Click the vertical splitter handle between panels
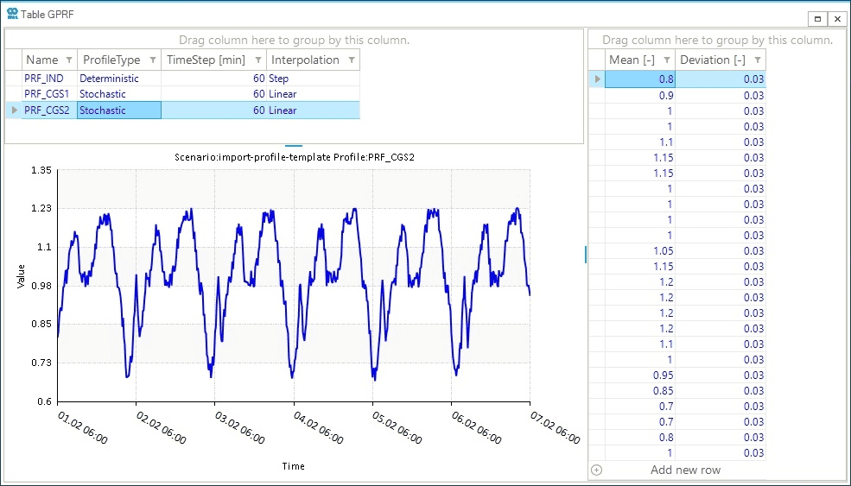Image resolution: width=851 pixels, height=486 pixels. click(586, 254)
